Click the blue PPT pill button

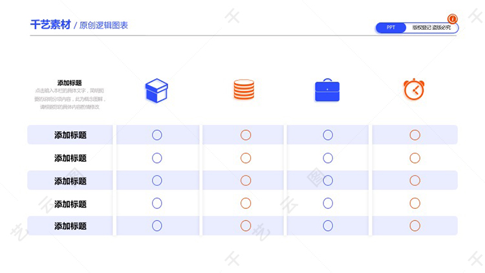(x=391, y=28)
